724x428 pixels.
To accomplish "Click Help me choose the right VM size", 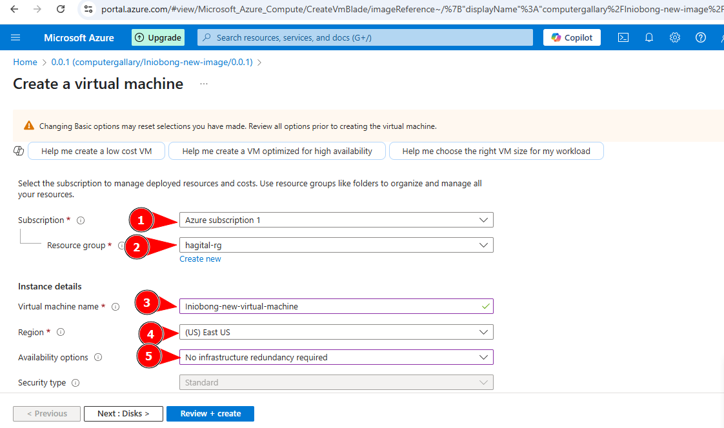I will point(496,151).
